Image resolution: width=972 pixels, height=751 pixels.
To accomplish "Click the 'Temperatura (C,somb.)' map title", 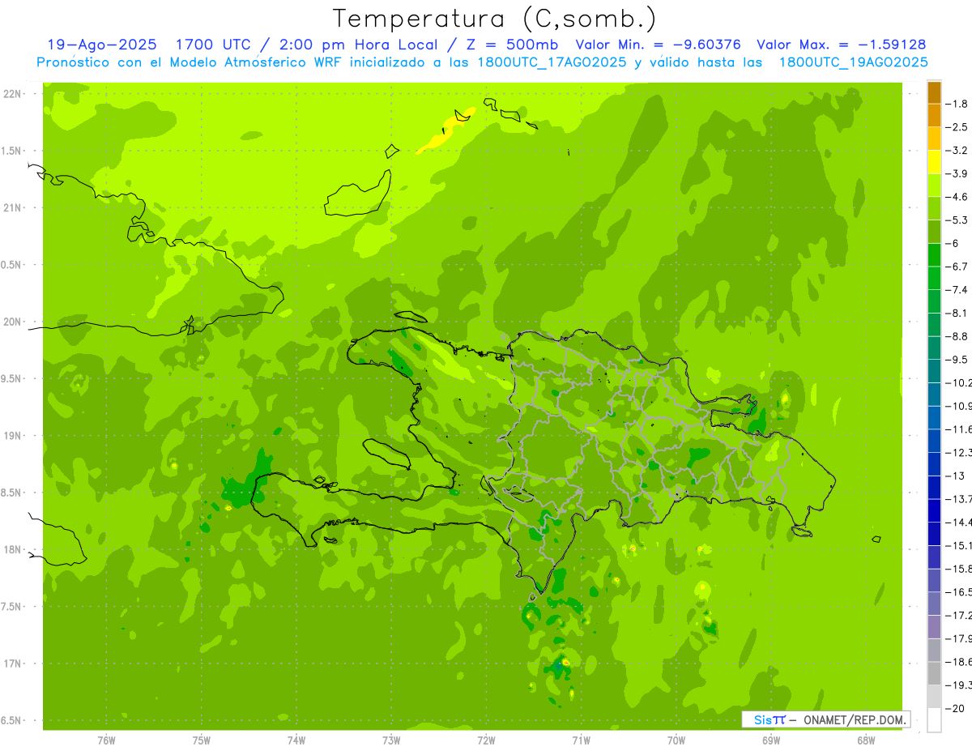I will click(x=495, y=19).
